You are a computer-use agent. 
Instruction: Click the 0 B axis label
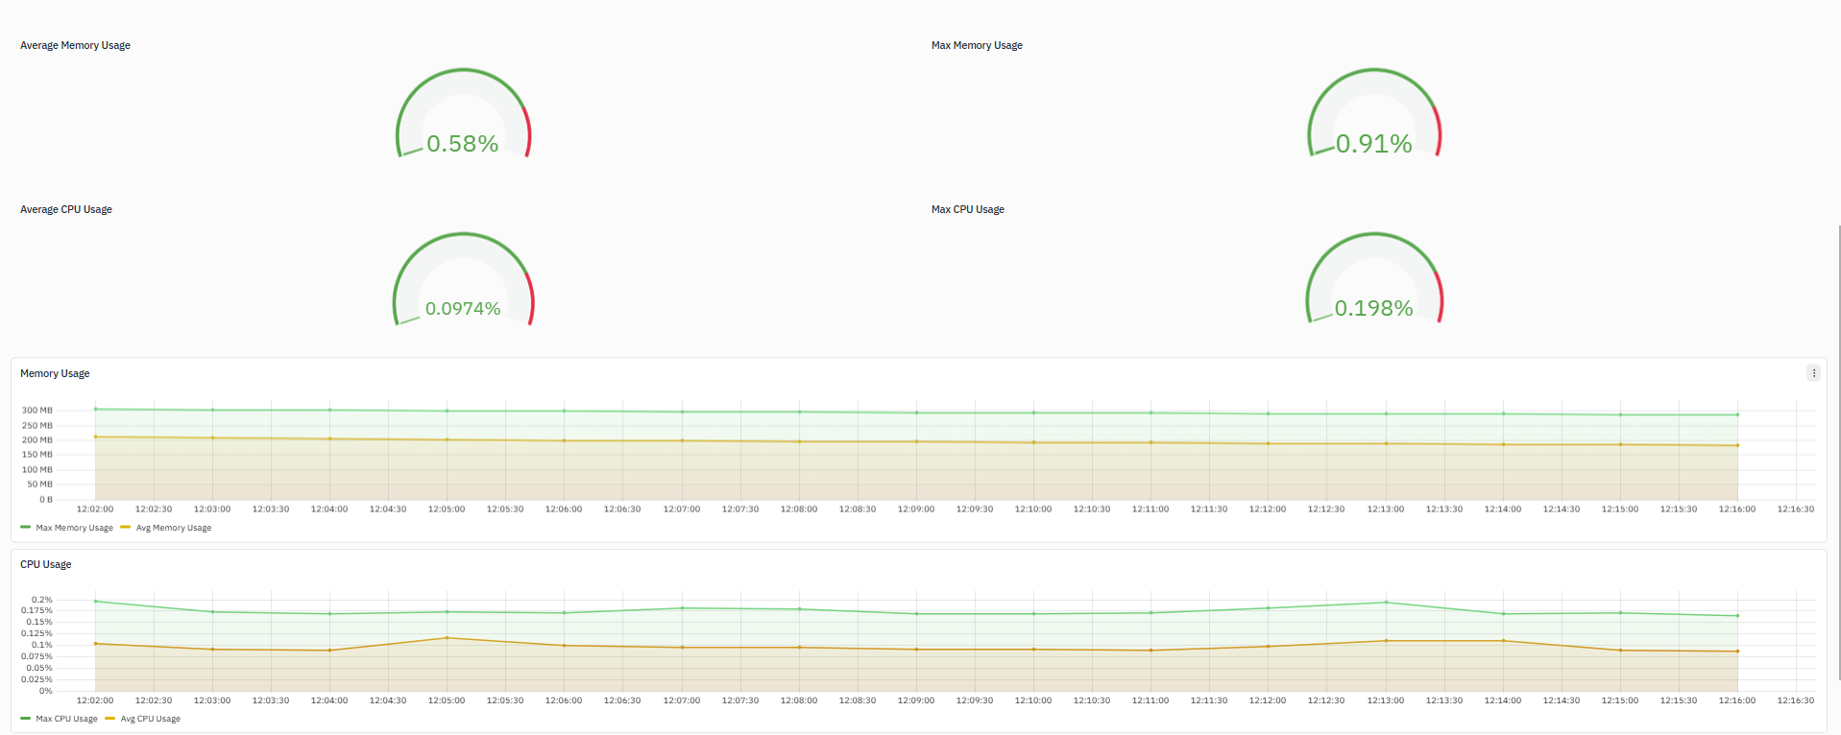[46, 500]
